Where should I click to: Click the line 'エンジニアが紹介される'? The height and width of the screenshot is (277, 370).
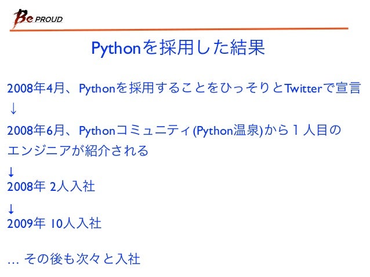coord(78,150)
